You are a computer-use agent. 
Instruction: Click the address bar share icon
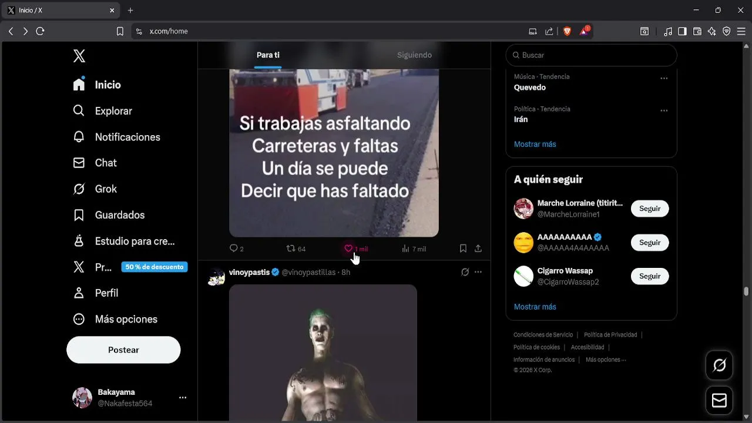[x=549, y=31]
